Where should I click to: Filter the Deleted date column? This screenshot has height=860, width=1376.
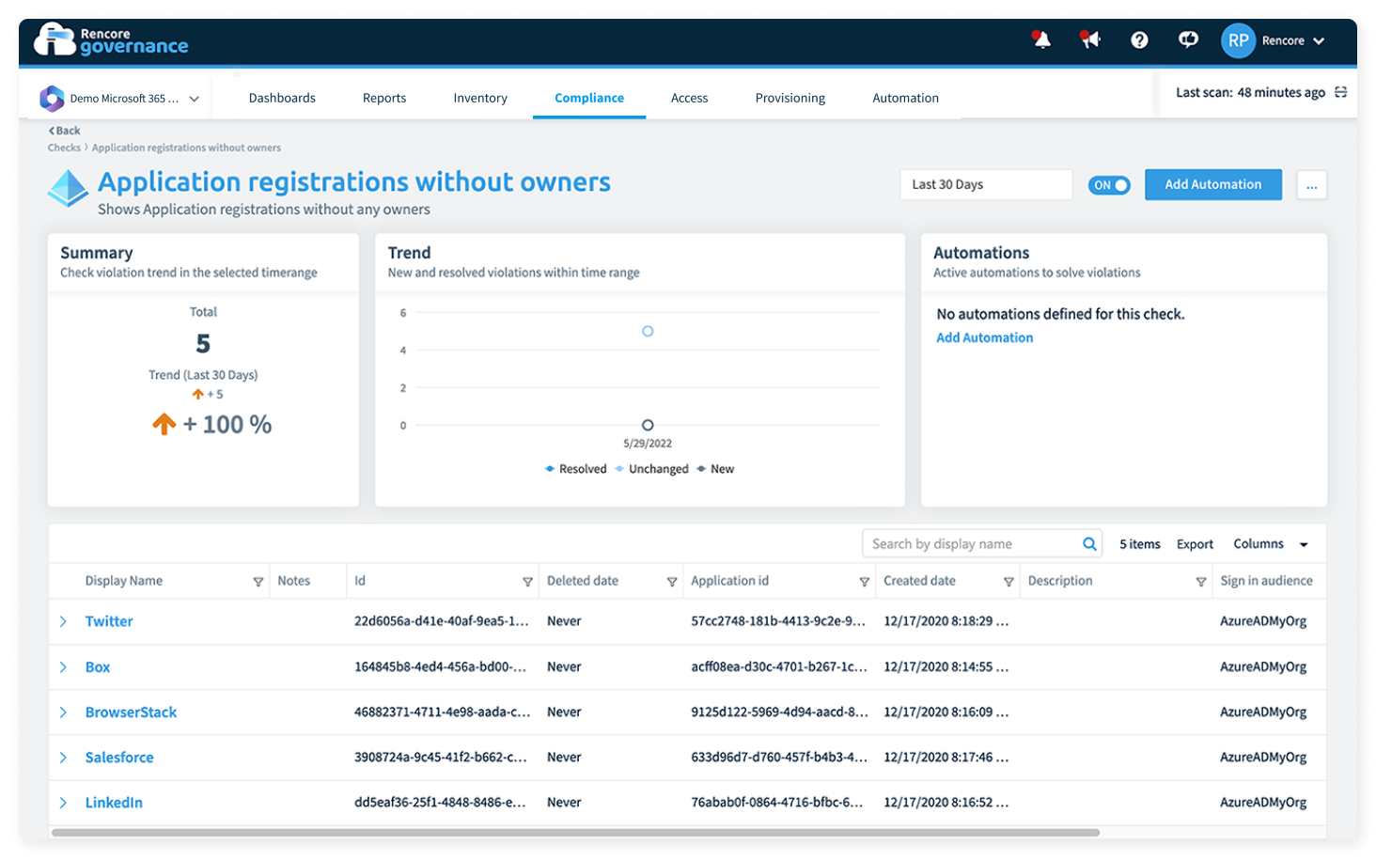(672, 582)
